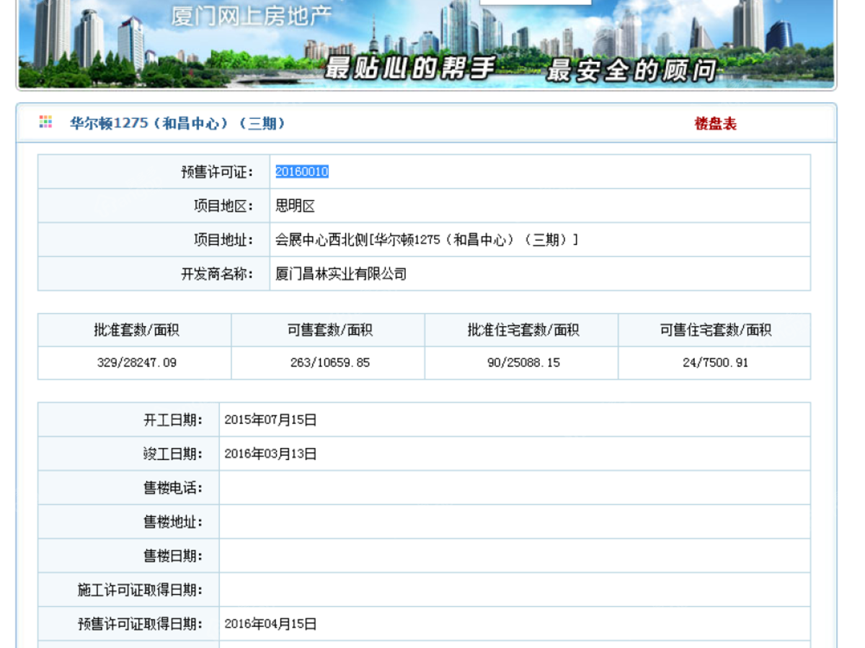Click the 可售套数/面积 column header
The width and height of the screenshot is (865, 648).
pos(329,330)
